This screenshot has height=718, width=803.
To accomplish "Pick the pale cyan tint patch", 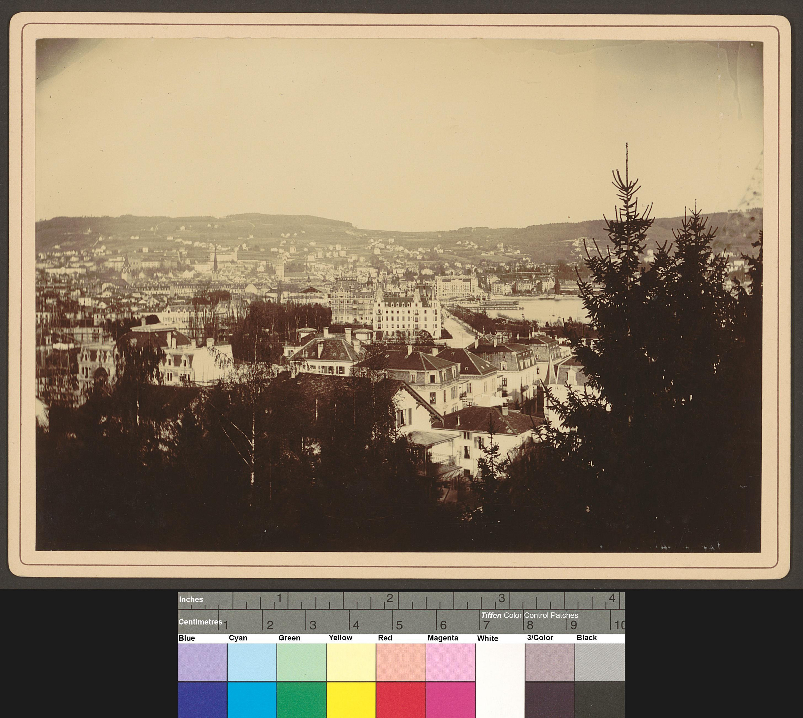I will (252, 662).
